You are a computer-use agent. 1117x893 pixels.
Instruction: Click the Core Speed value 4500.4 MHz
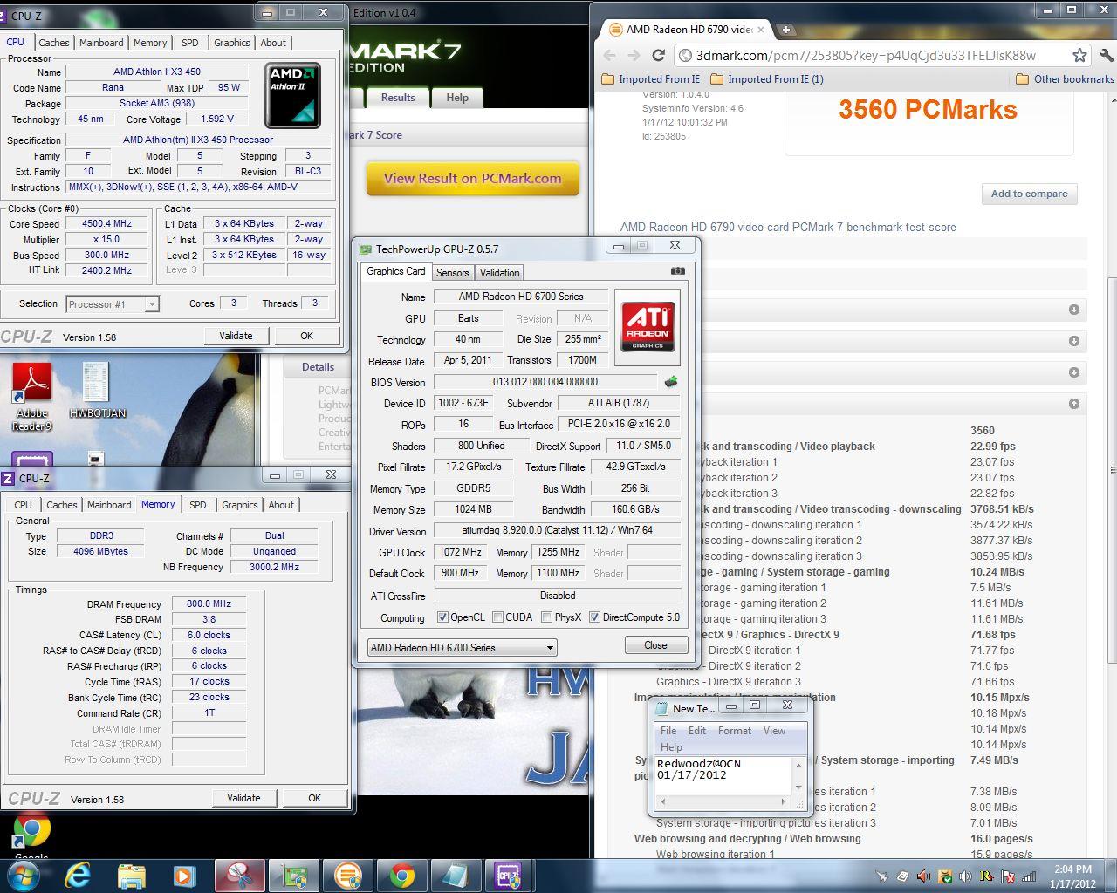(x=106, y=224)
